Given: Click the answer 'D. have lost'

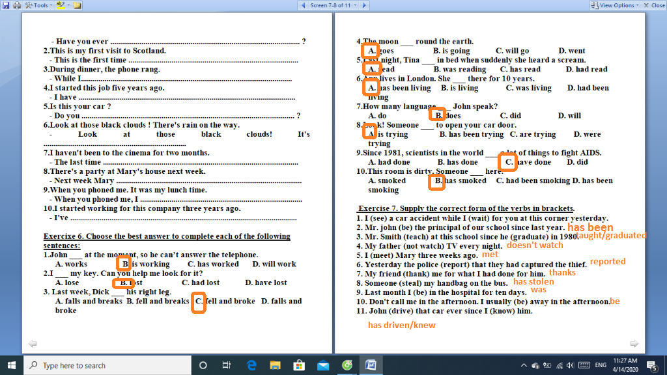Looking at the screenshot, I should pos(266,283).
